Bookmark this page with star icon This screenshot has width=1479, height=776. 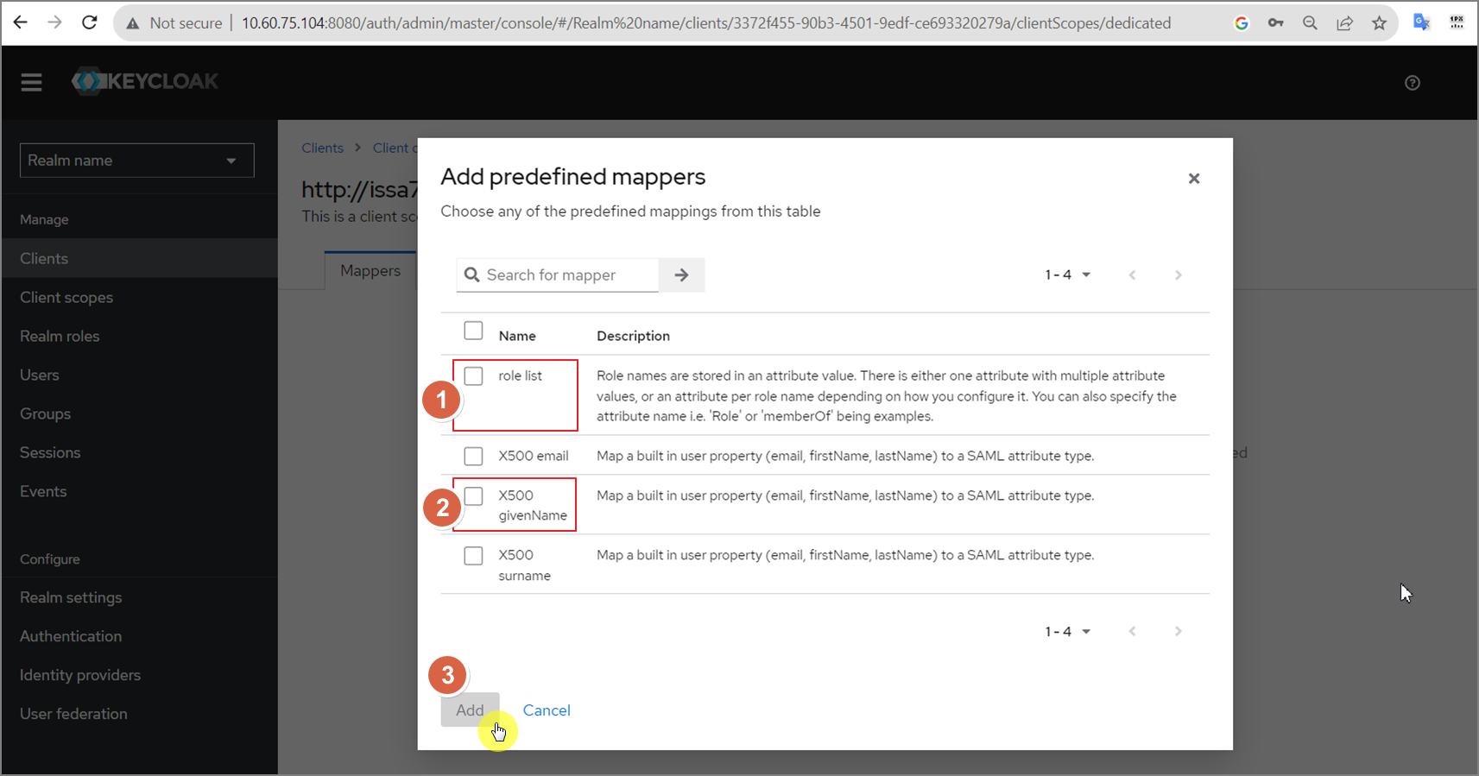(1379, 23)
